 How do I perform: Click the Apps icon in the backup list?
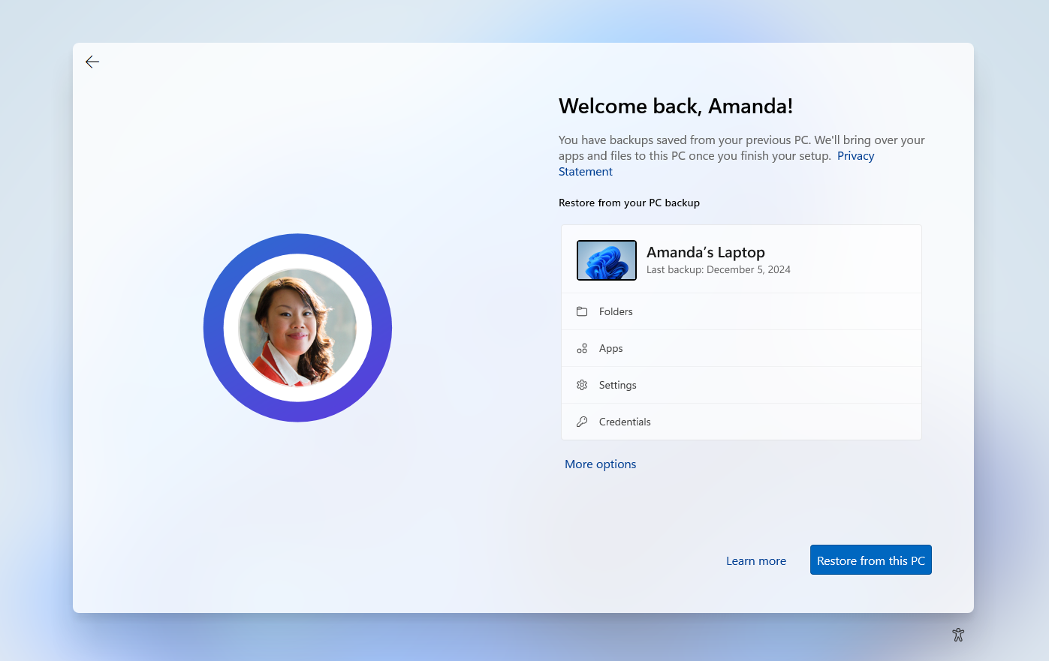click(582, 347)
